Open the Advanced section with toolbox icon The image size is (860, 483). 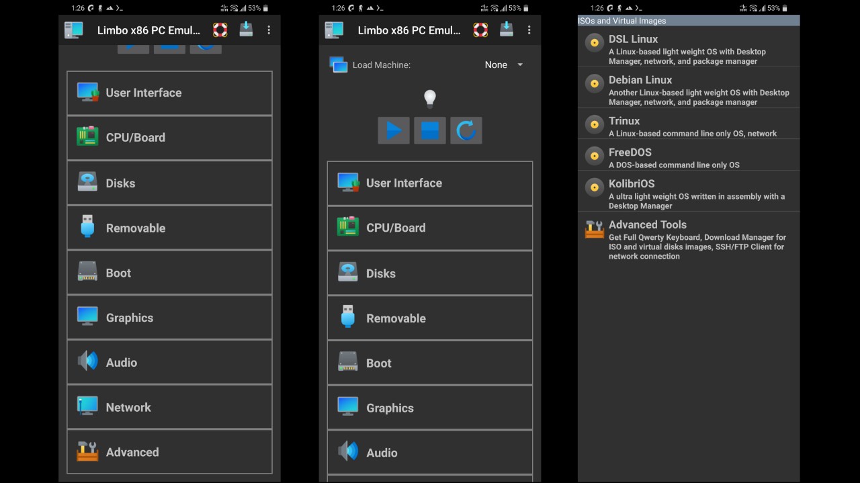pos(169,452)
